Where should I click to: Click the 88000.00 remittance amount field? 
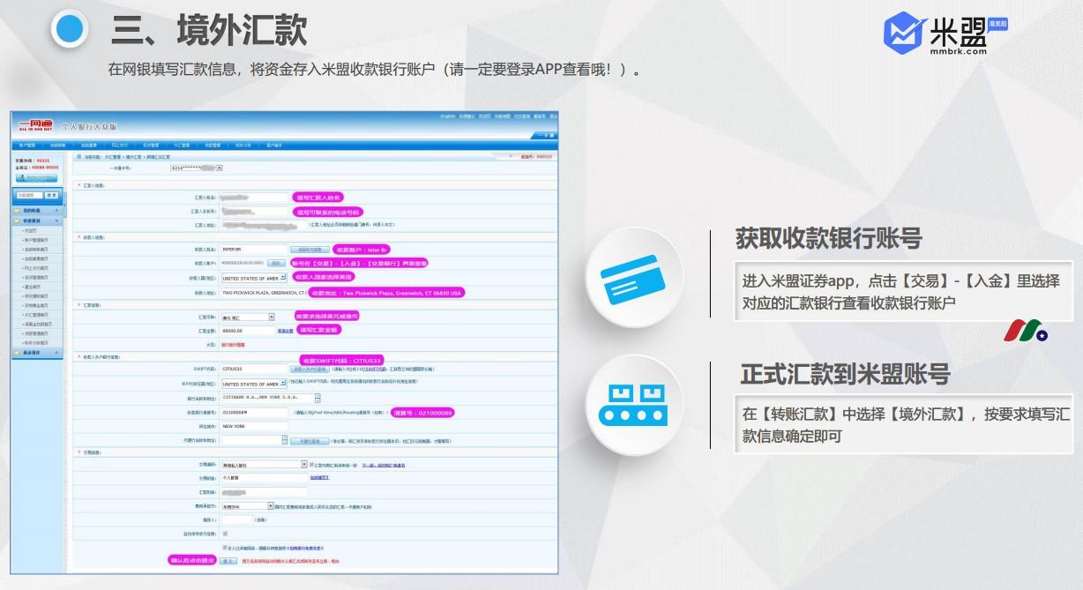pos(248,331)
